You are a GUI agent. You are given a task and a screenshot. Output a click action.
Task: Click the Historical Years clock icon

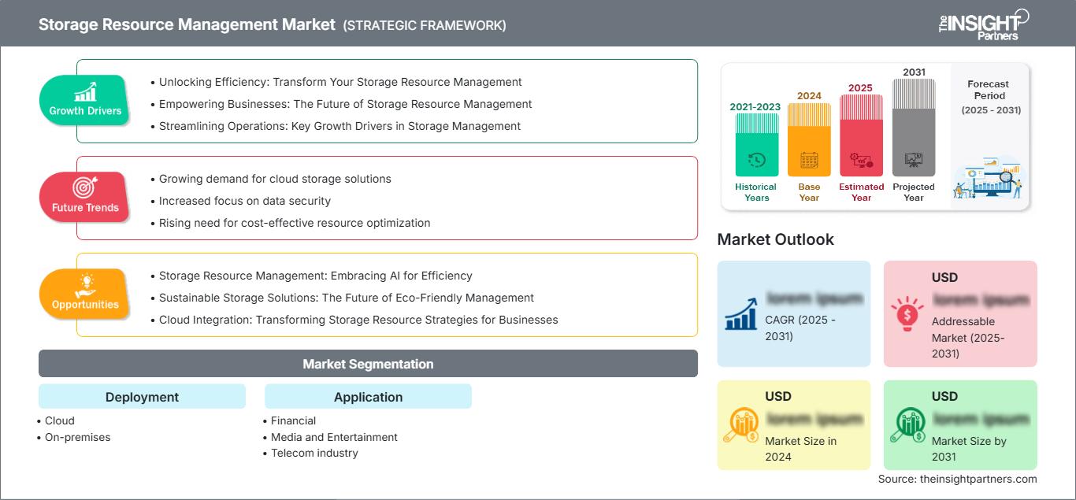756,160
